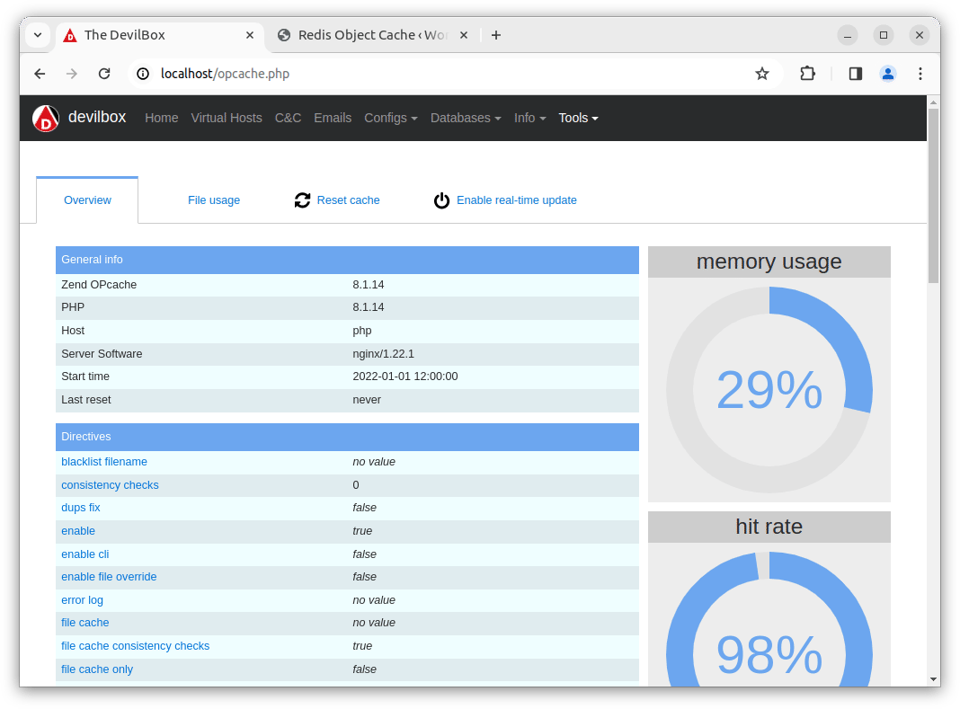
Task: Click the devilbox logo icon
Action: click(x=46, y=119)
